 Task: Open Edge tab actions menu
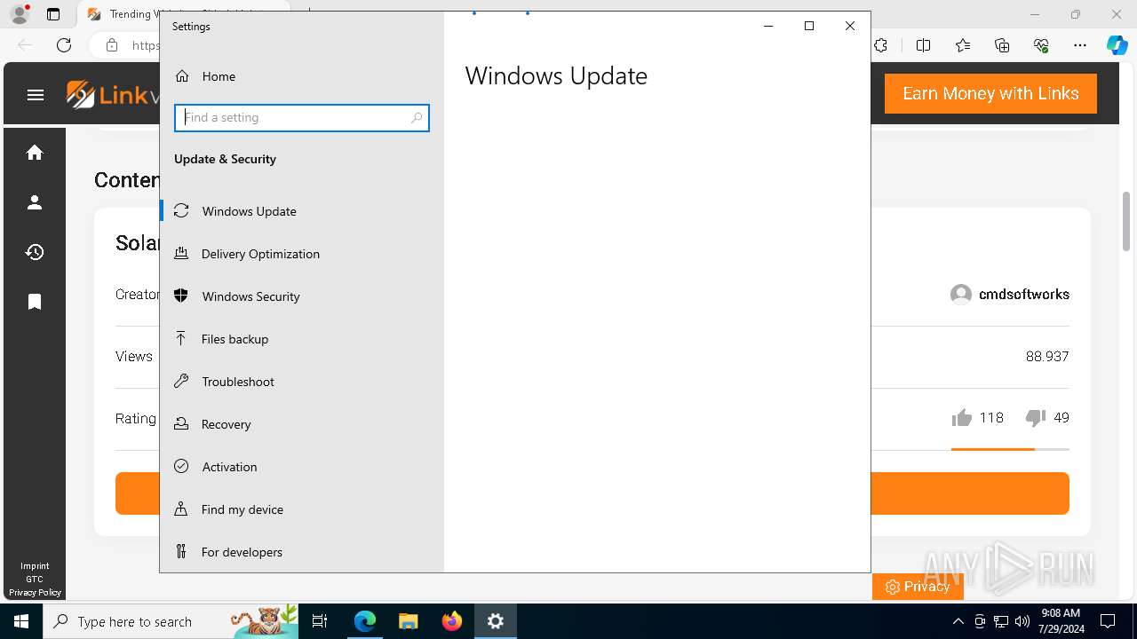53,14
